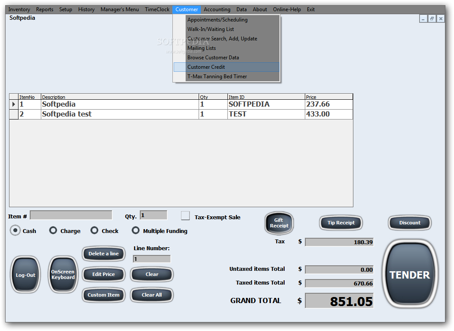
Task: Apply a Discount with the Discount button
Action: point(410,223)
